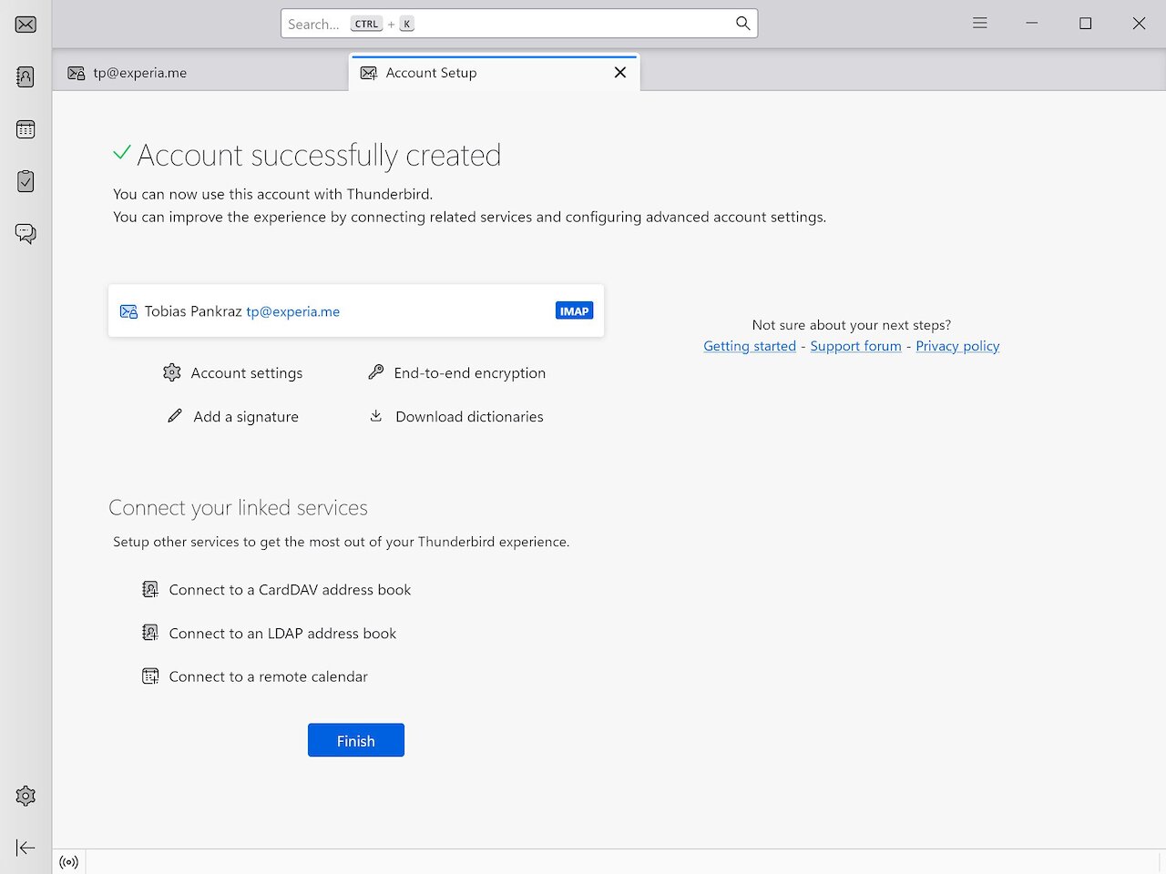Image resolution: width=1166 pixels, height=874 pixels.
Task: Collapse the folder pane with the arrow icon
Action: click(25, 848)
